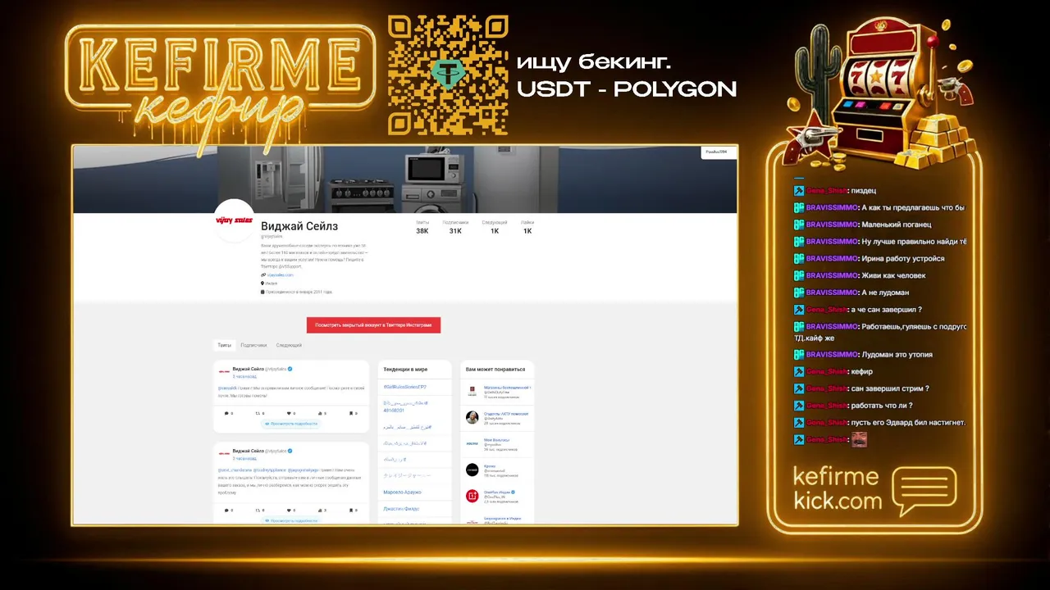Click the second tweet's avatar
The height and width of the screenshot is (590, 1050).
point(224,452)
